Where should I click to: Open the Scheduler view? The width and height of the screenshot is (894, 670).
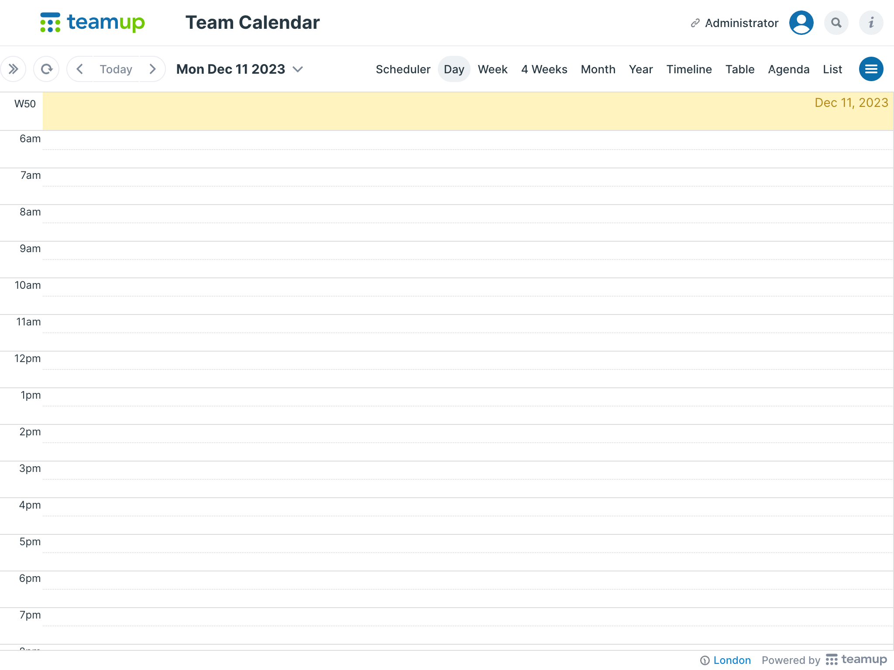(x=402, y=69)
